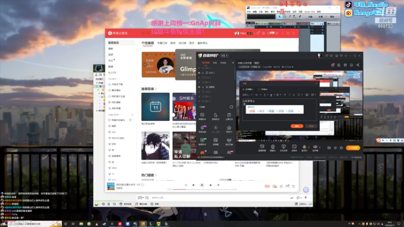The height and width of the screenshot is (227, 404).
Task: Click phone-casting source icon in stream companion
Action: point(283,147)
